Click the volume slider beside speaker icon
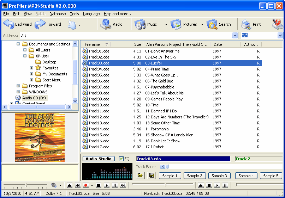This screenshot has height=198, width=285. (26, 185)
